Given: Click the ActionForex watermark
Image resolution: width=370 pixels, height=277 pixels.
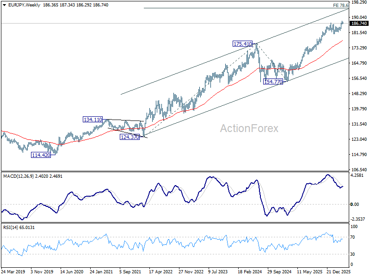Looking at the screenshot, I should (249, 128).
